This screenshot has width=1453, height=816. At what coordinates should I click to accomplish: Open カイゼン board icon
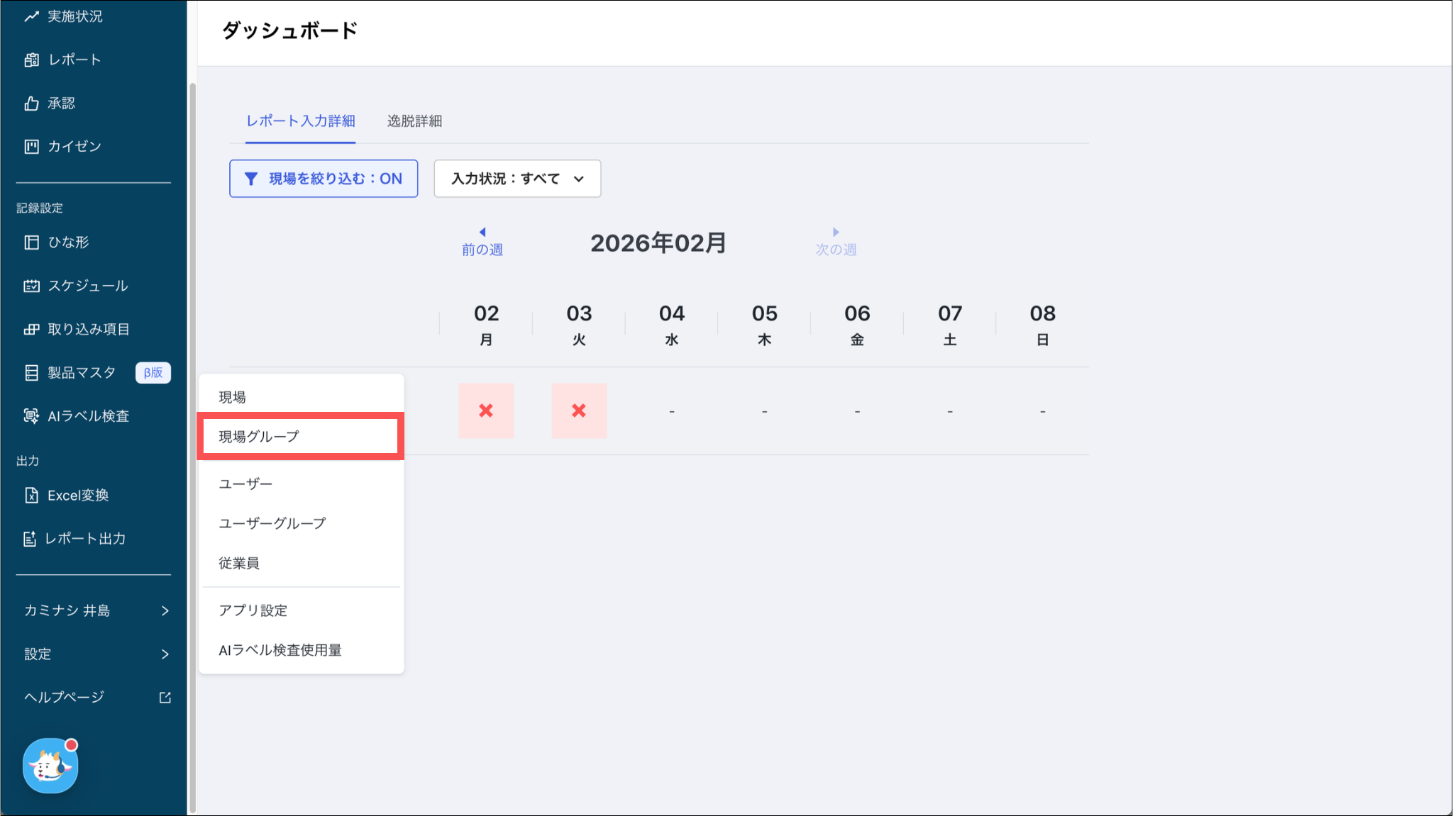click(31, 147)
